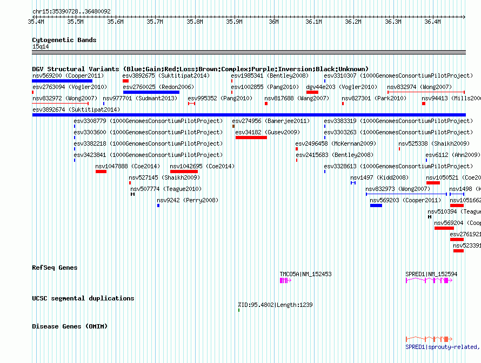This screenshot has height=363, width=481.
Task: Click the esv274956 (Banerjee2011) brown complex marker
Action: tap(233, 126)
